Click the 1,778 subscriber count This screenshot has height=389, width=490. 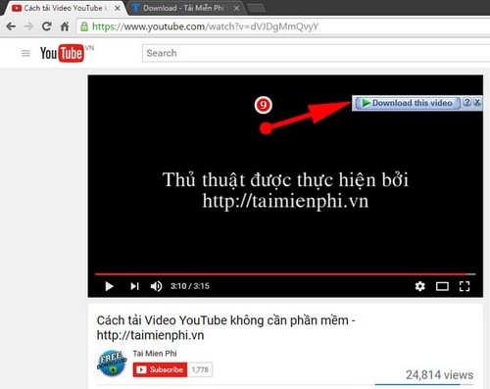[200, 369]
